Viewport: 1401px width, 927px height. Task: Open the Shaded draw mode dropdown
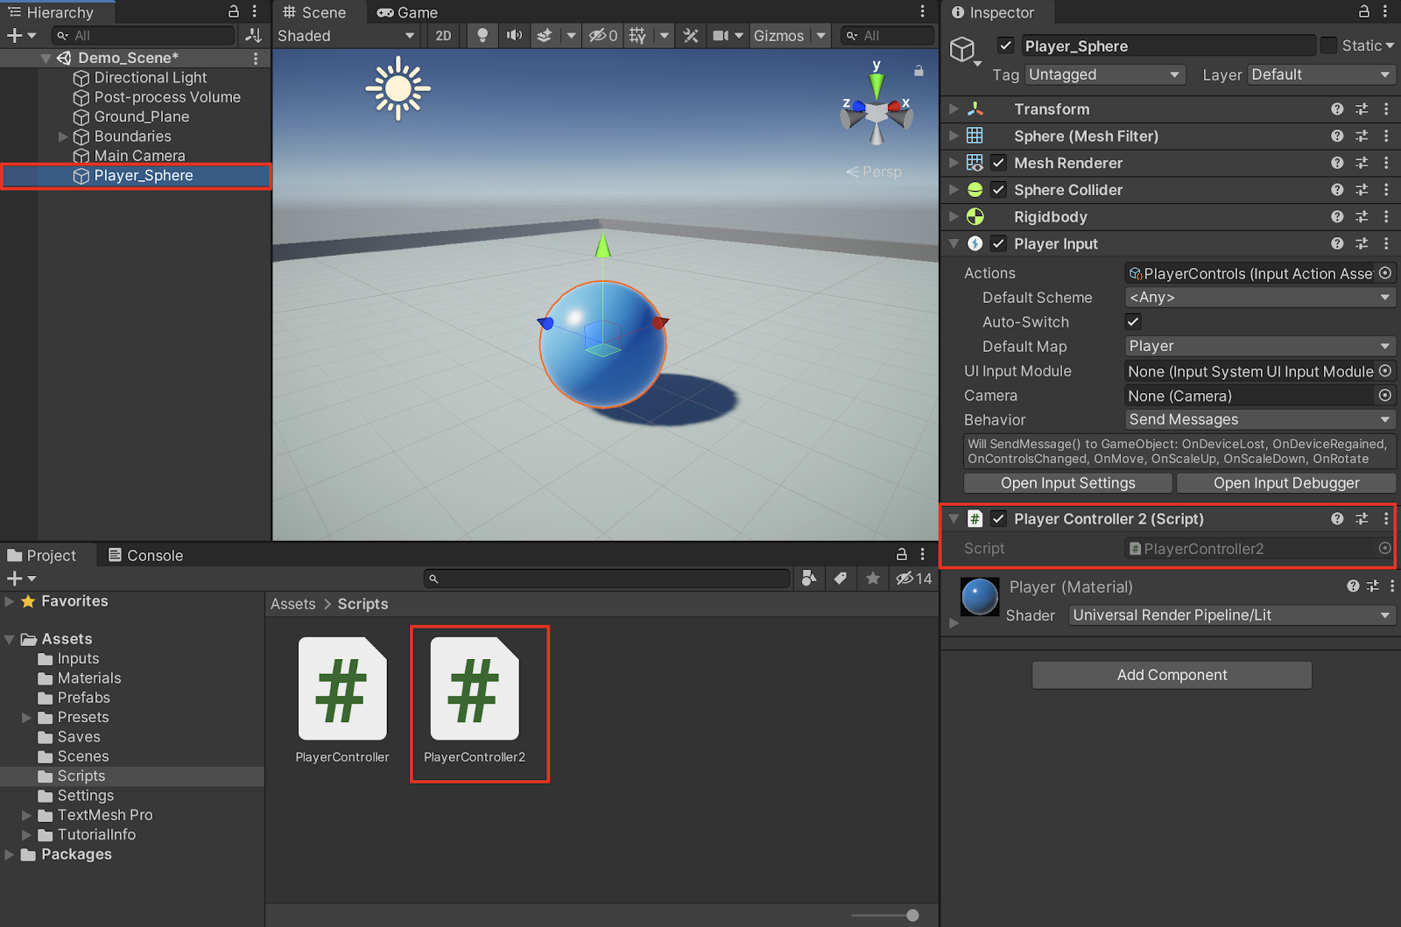346,36
